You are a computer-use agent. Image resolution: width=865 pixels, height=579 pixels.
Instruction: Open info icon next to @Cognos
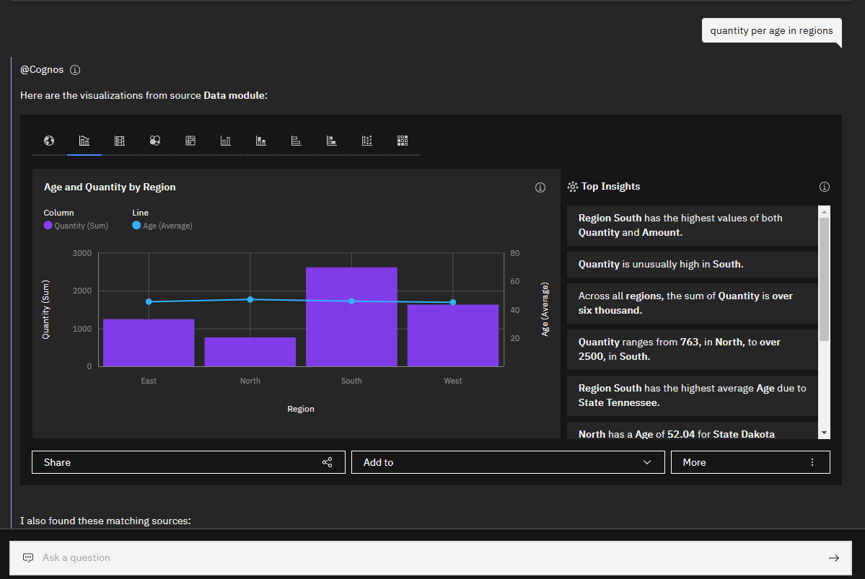tap(75, 70)
